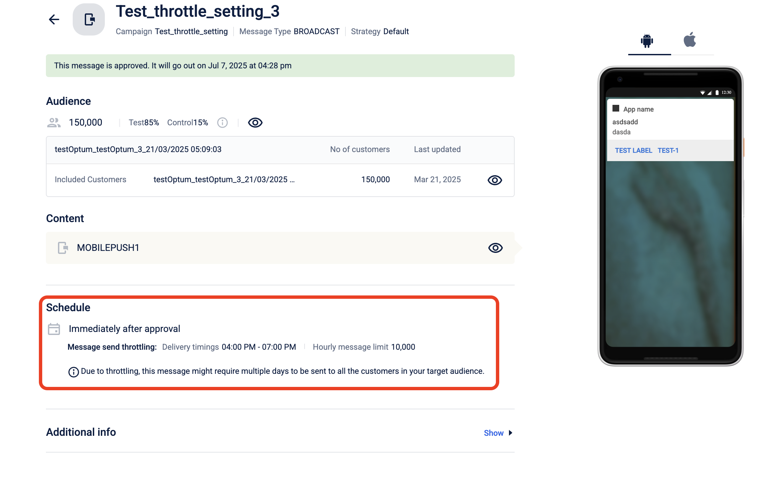Image resolution: width=776 pixels, height=477 pixels.
Task: Click 150,000 in Included Customers row
Action: pos(375,180)
